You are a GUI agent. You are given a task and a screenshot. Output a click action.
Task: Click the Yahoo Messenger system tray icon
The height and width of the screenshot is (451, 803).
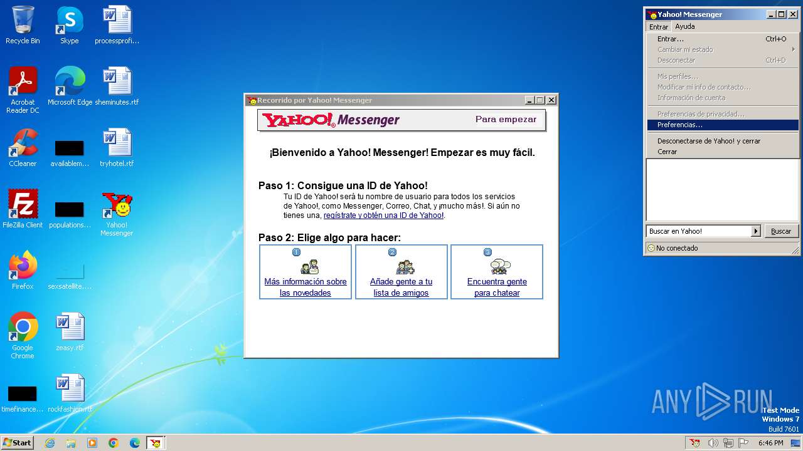[x=694, y=443]
